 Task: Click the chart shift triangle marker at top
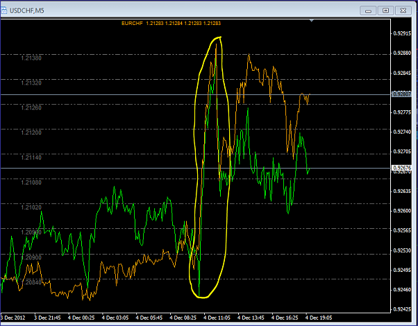click(x=311, y=20)
